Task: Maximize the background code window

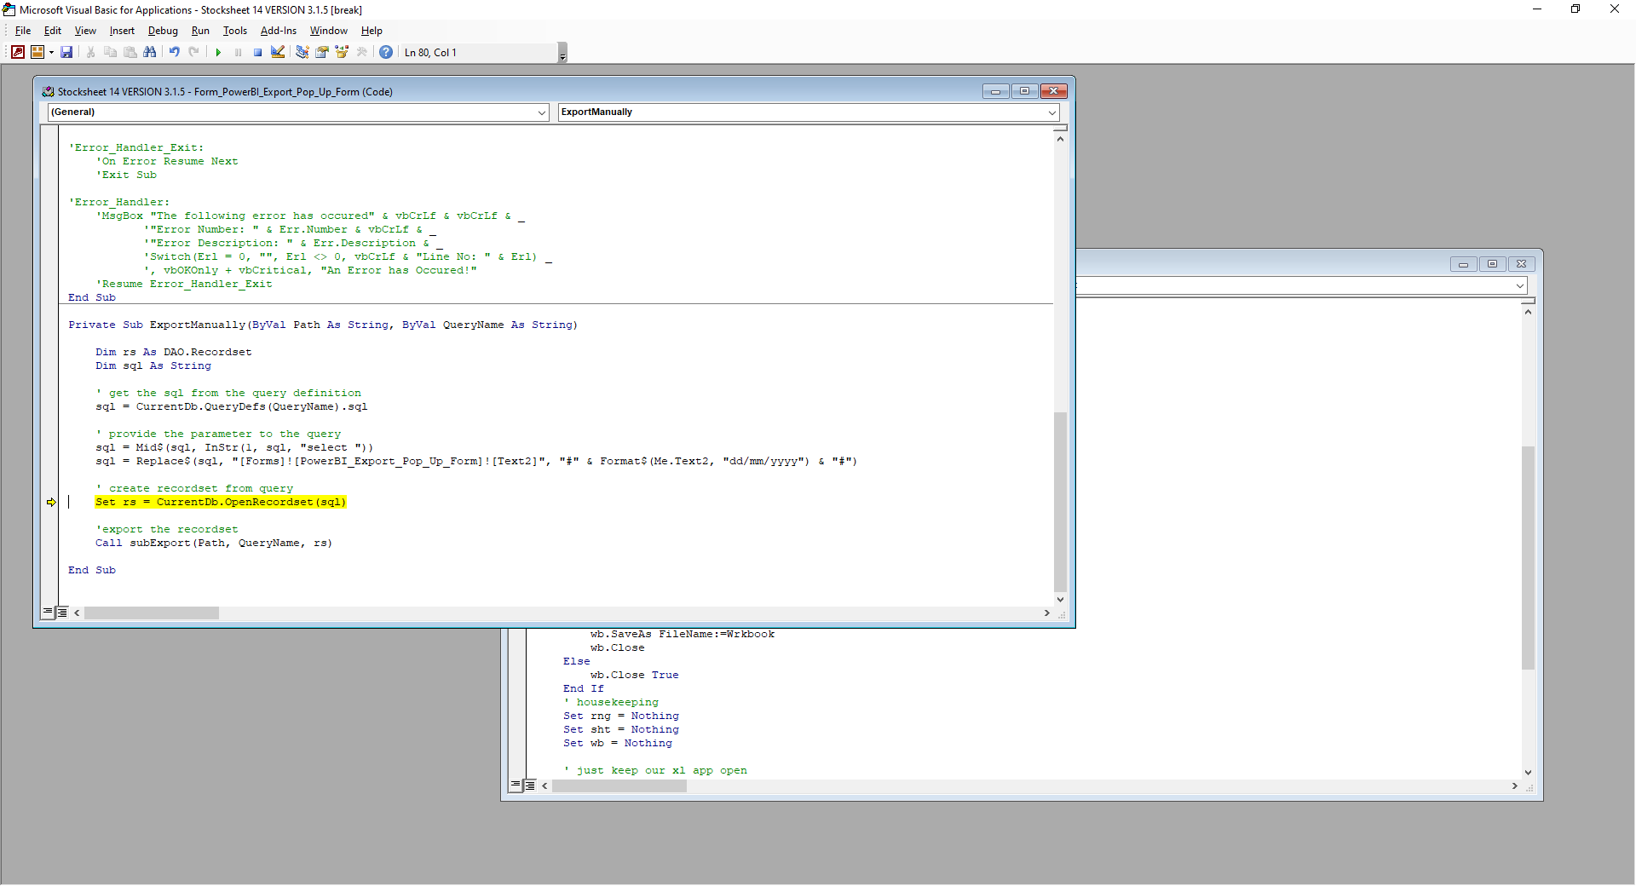Action: (x=1492, y=264)
